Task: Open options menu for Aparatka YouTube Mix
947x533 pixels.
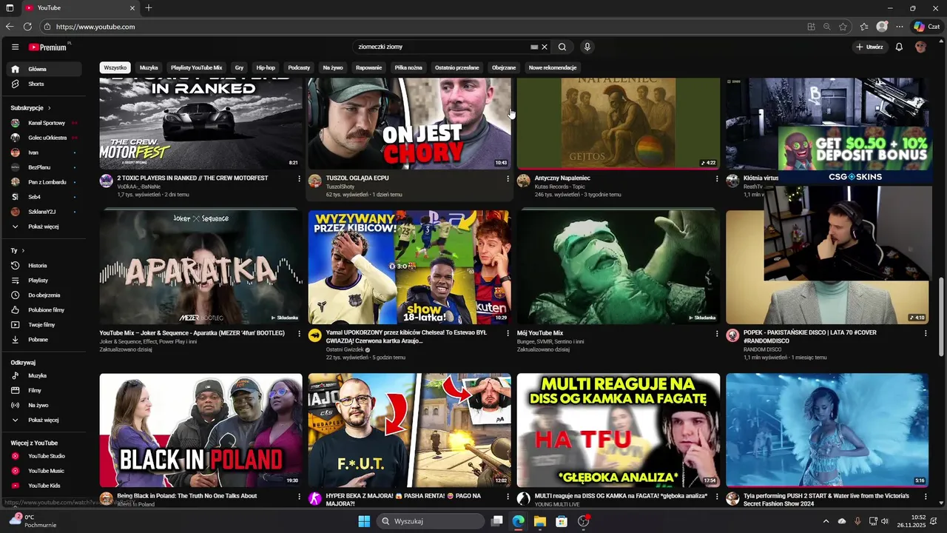Action: pyautogui.click(x=299, y=334)
